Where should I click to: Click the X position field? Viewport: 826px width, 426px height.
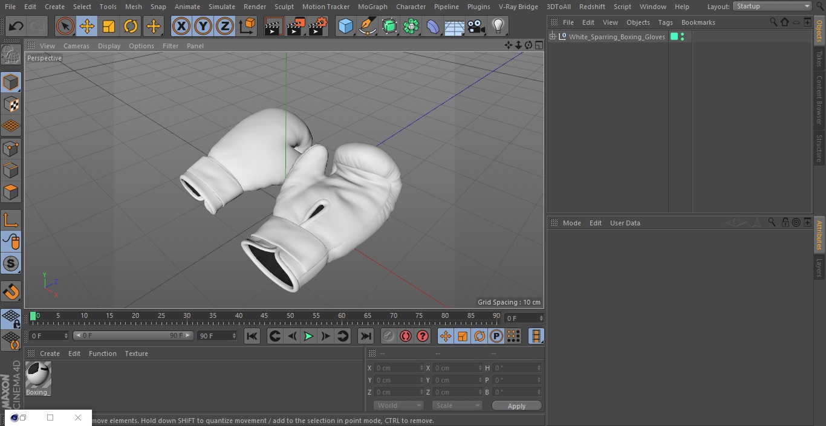[398, 368]
